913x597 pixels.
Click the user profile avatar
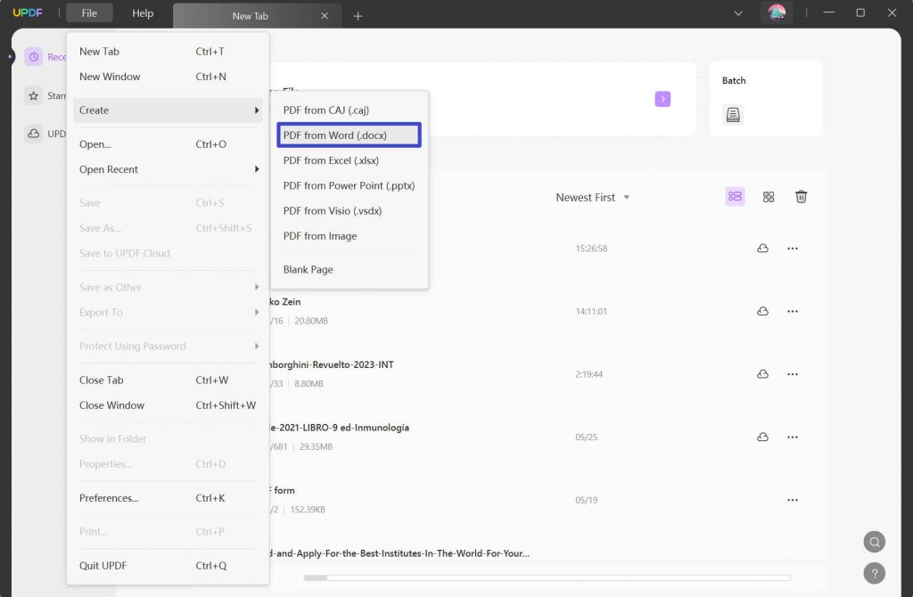tap(777, 13)
